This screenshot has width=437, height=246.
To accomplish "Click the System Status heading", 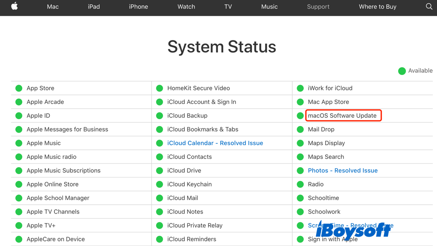I will point(221,47).
